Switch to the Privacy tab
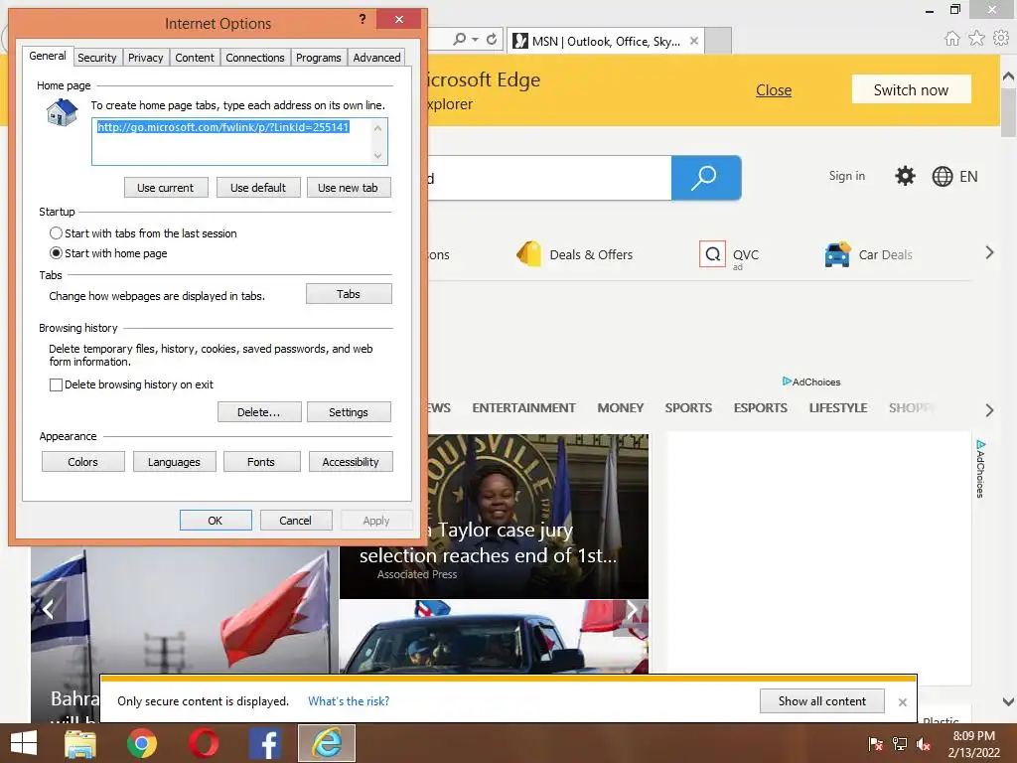Image resolution: width=1017 pixels, height=763 pixels. (x=145, y=58)
